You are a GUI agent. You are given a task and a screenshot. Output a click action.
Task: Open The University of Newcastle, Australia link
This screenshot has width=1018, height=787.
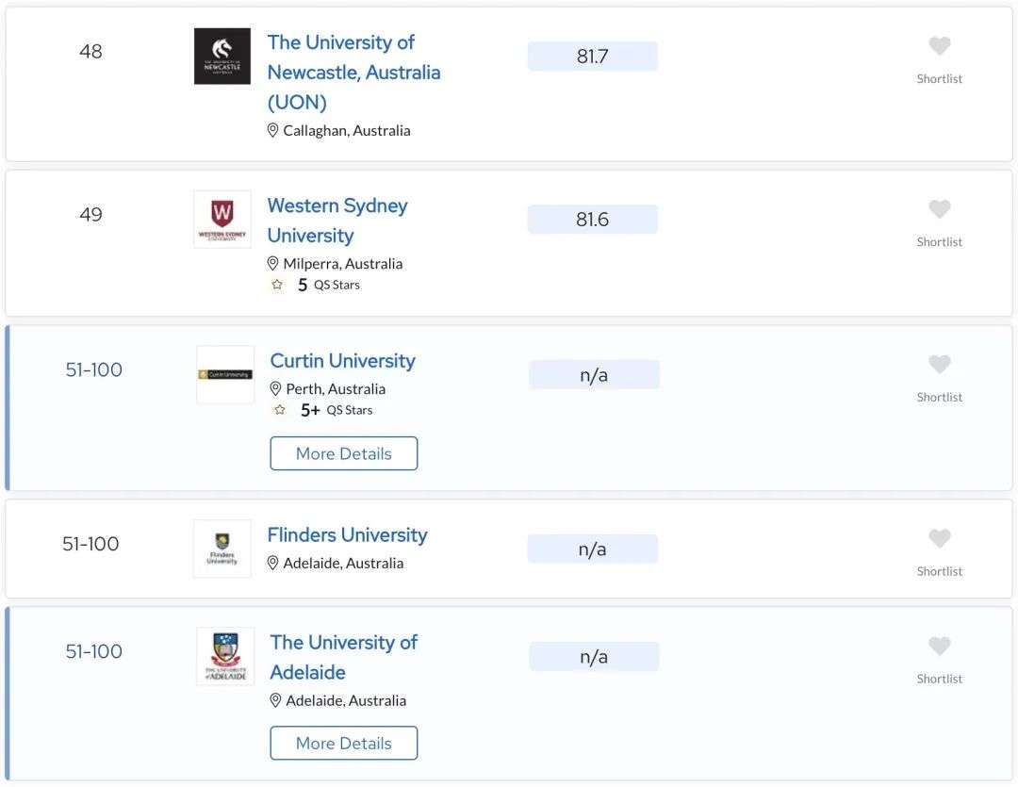coord(353,72)
